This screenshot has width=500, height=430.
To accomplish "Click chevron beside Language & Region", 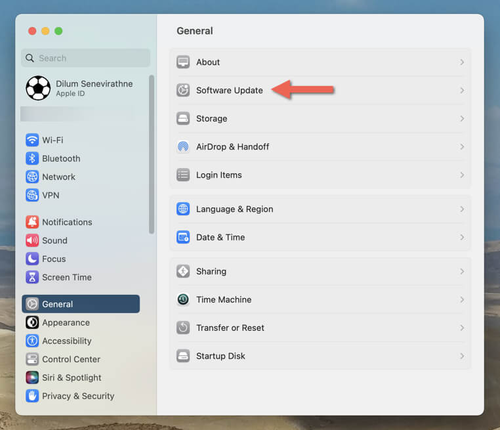I will [x=462, y=209].
